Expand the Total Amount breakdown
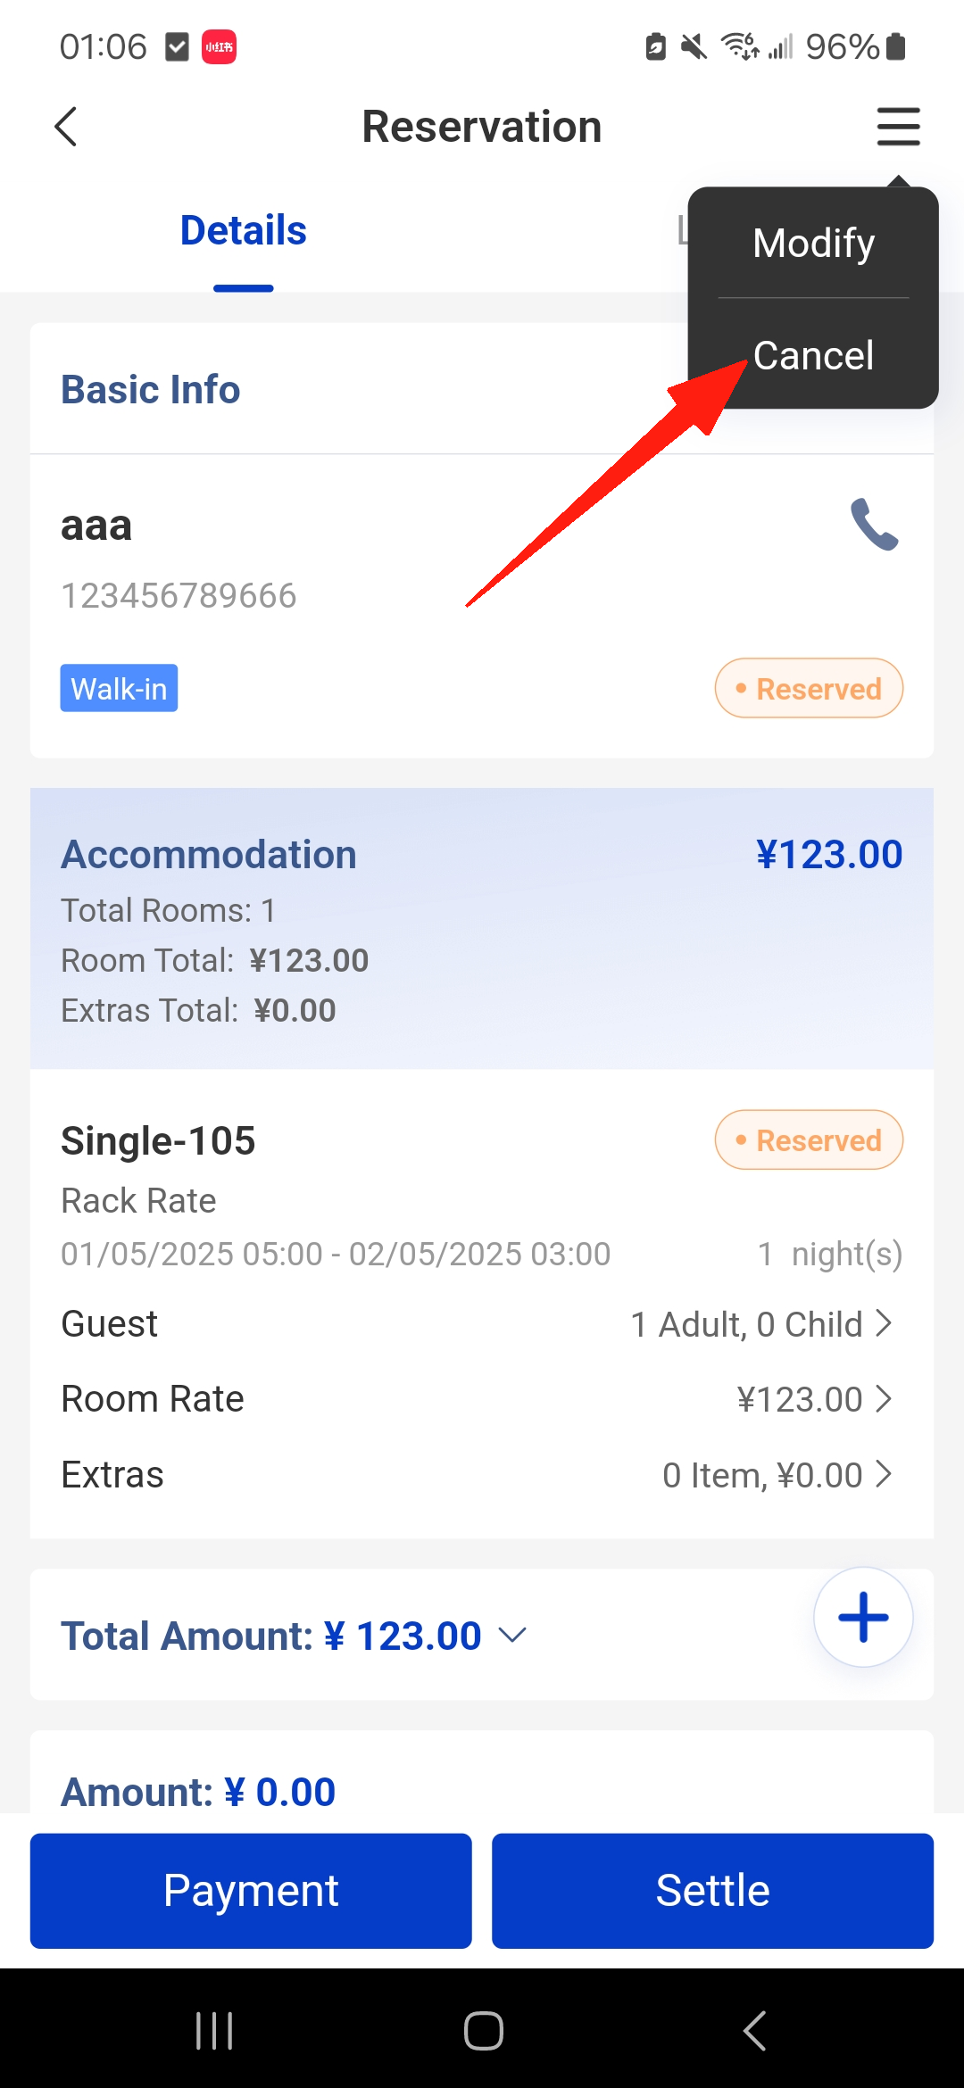This screenshot has width=964, height=2088. coord(512,1636)
